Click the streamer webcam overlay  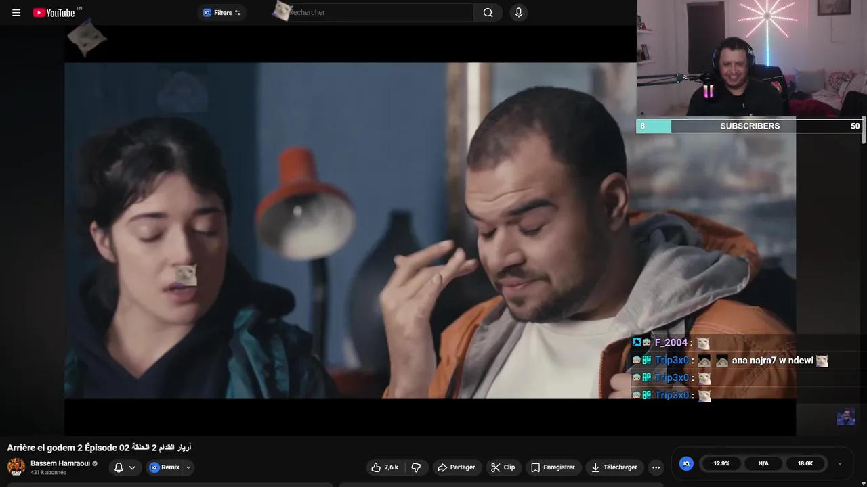click(752, 59)
